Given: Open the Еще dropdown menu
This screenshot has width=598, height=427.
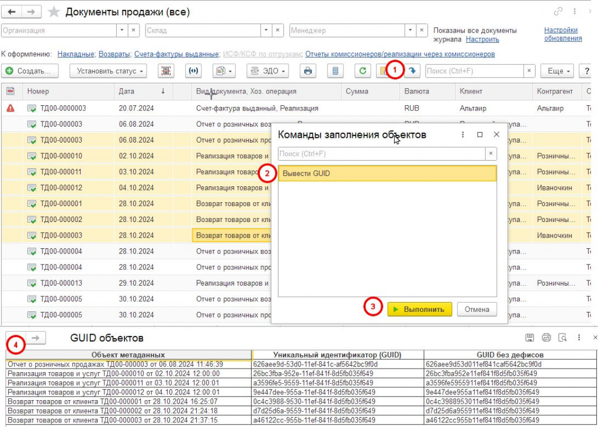Looking at the screenshot, I should [x=557, y=71].
